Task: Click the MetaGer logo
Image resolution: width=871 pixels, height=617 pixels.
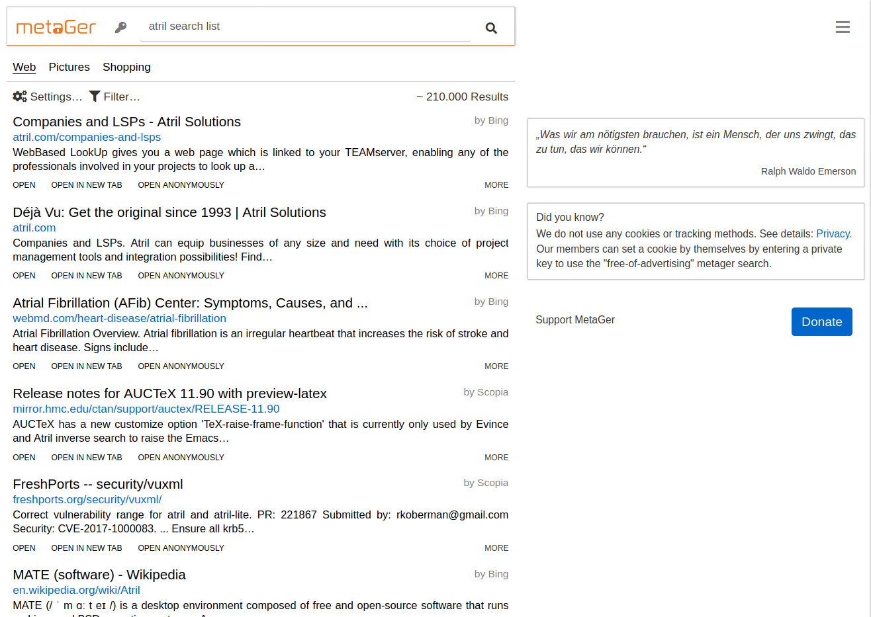Action: tap(56, 27)
